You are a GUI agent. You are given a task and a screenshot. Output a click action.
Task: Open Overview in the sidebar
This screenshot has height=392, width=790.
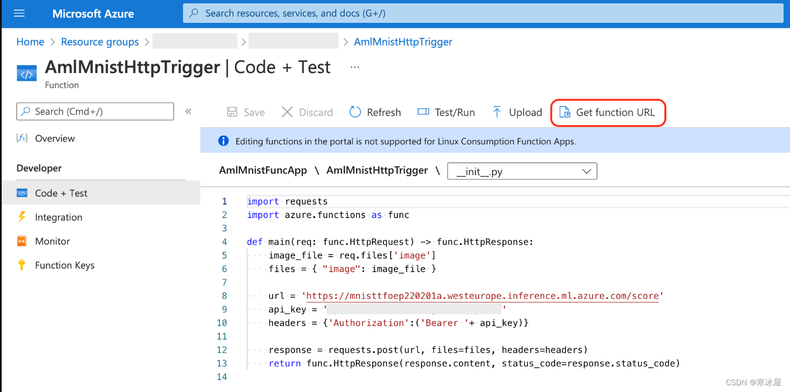[55, 138]
